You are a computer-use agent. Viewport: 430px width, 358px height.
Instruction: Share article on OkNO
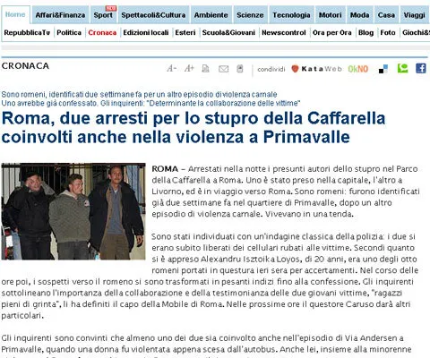(x=358, y=69)
